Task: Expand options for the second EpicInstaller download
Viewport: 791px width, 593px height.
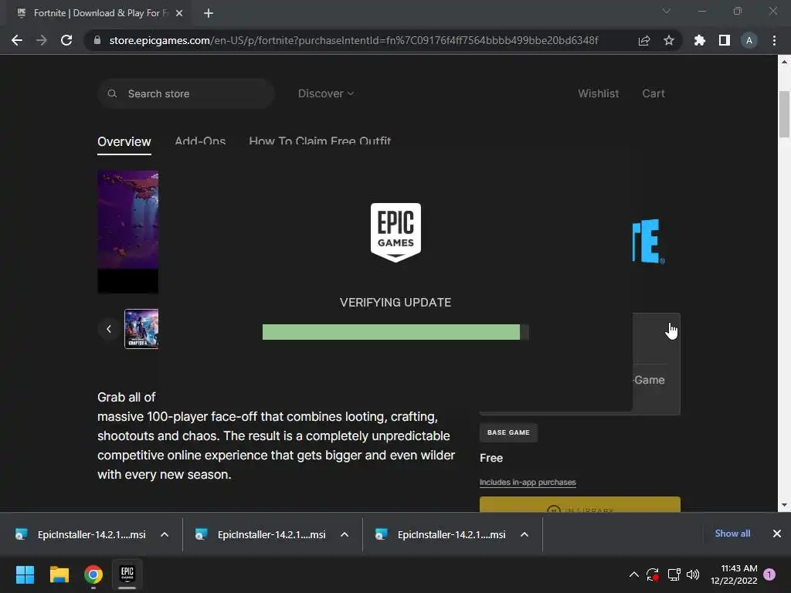Action: point(345,534)
